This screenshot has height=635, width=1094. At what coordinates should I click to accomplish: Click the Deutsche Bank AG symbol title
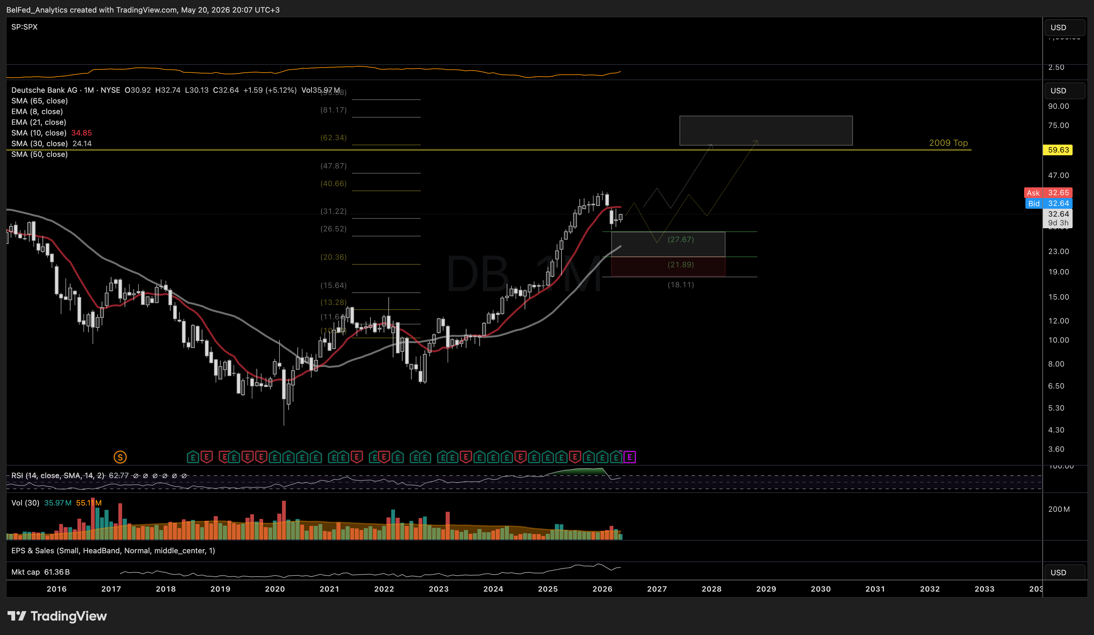(65, 90)
